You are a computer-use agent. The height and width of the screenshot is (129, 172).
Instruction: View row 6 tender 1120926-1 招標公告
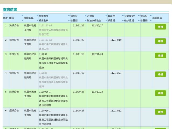(x=160, y=112)
